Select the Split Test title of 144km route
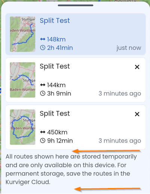The height and width of the screenshot is (194, 150). pyautogui.click(x=55, y=66)
